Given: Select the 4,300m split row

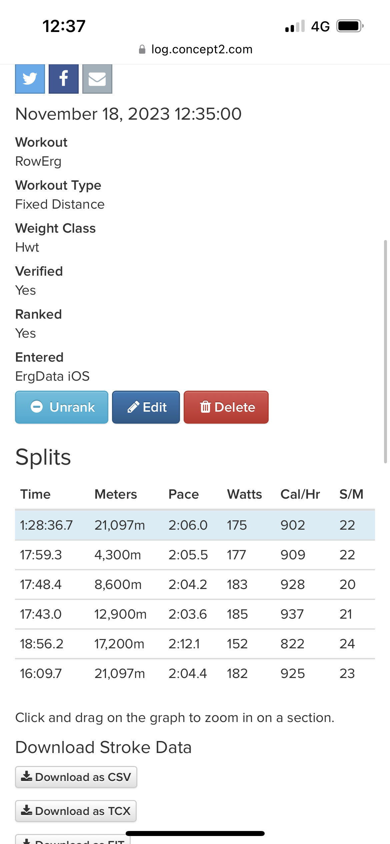Looking at the screenshot, I should (x=195, y=555).
